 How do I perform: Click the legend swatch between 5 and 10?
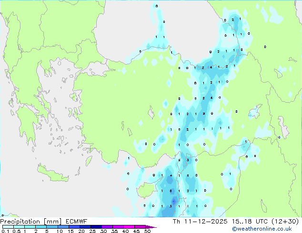(52, 227)
